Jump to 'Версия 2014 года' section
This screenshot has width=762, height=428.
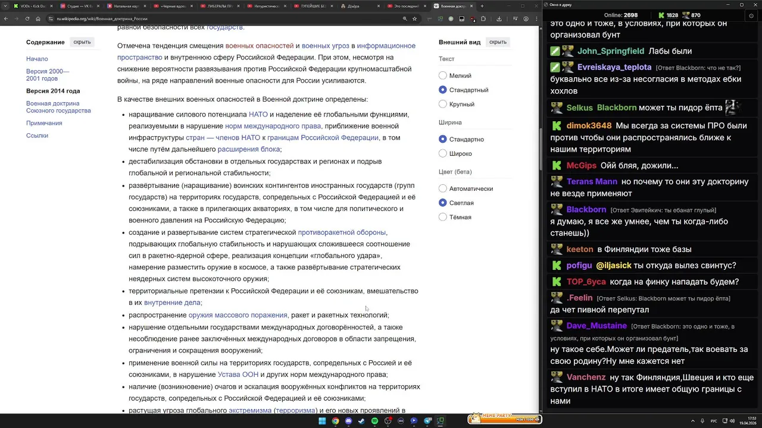pos(53,91)
